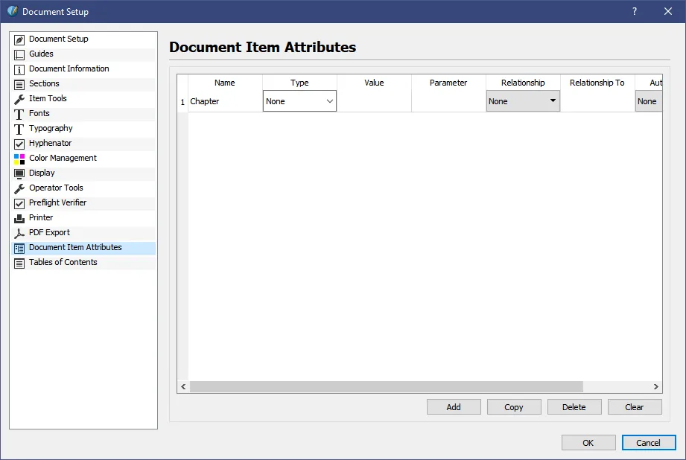Image resolution: width=686 pixels, height=460 pixels.
Task: Click the Operator Tools wrench icon
Action: point(19,188)
